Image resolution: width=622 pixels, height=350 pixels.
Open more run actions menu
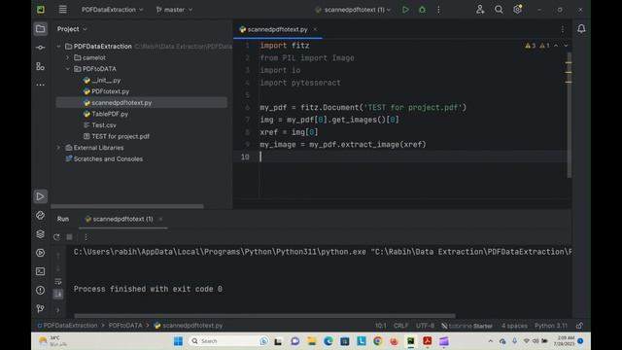pos(438,10)
